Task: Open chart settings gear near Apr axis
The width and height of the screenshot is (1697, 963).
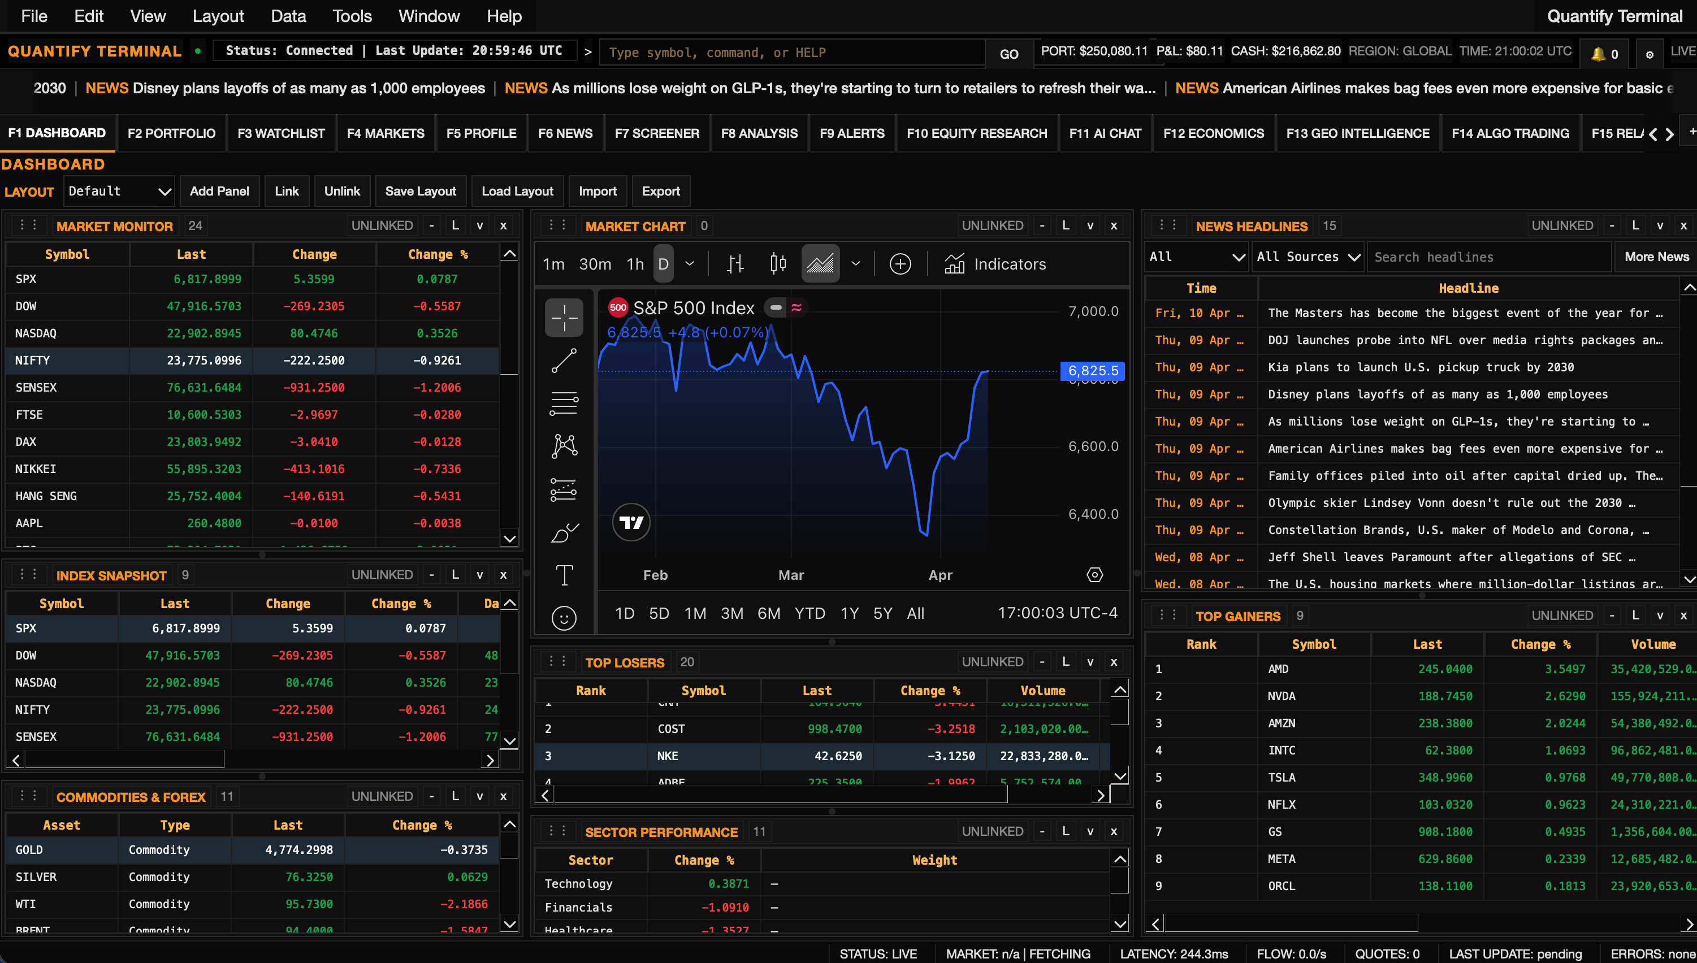Action: click(x=1094, y=575)
